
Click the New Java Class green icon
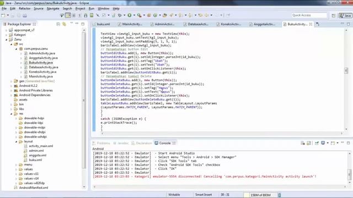[155, 15]
